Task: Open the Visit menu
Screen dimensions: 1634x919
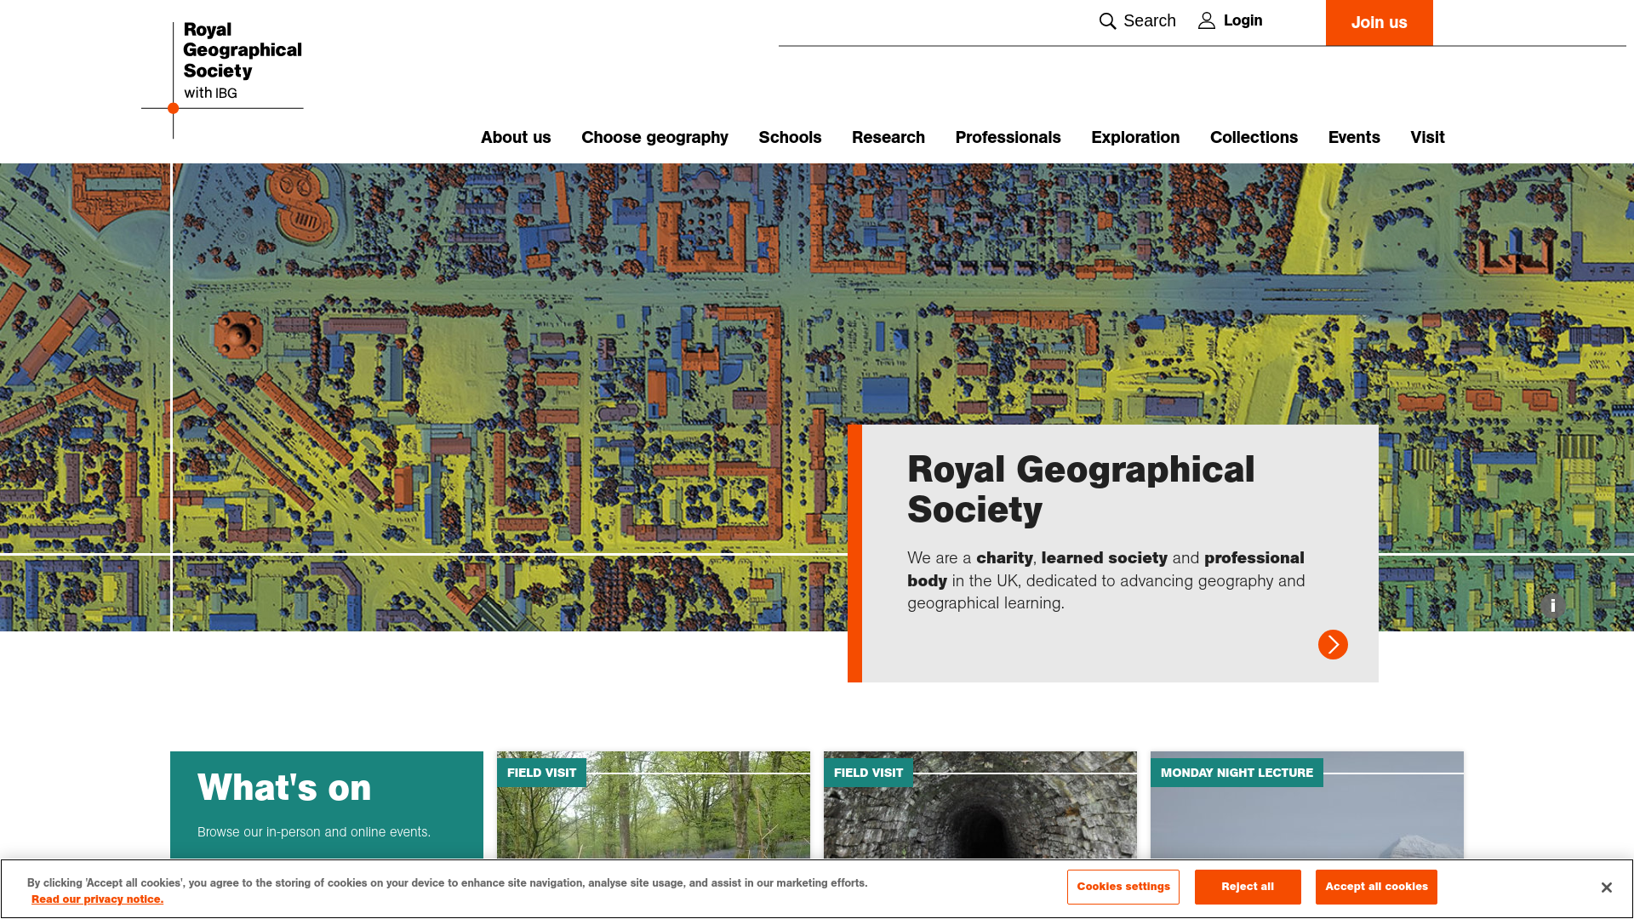Action: 1427,137
